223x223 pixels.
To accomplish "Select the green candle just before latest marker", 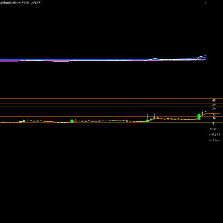I will [x=202, y=113].
